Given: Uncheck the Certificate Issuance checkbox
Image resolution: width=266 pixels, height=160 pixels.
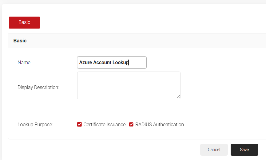Looking at the screenshot, I should pos(79,124).
